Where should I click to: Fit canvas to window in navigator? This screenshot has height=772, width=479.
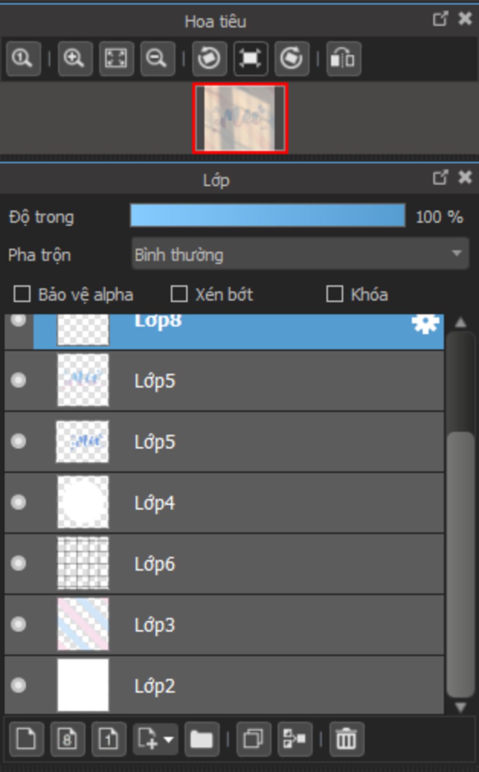[x=116, y=59]
